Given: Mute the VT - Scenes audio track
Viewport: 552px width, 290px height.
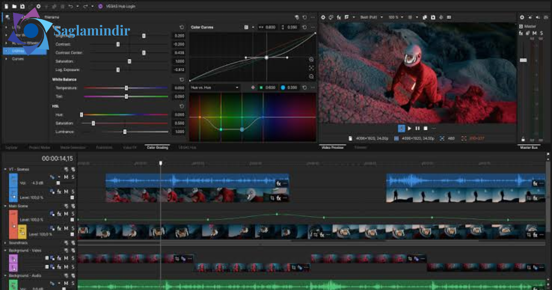Looking at the screenshot, I should (66, 177).
